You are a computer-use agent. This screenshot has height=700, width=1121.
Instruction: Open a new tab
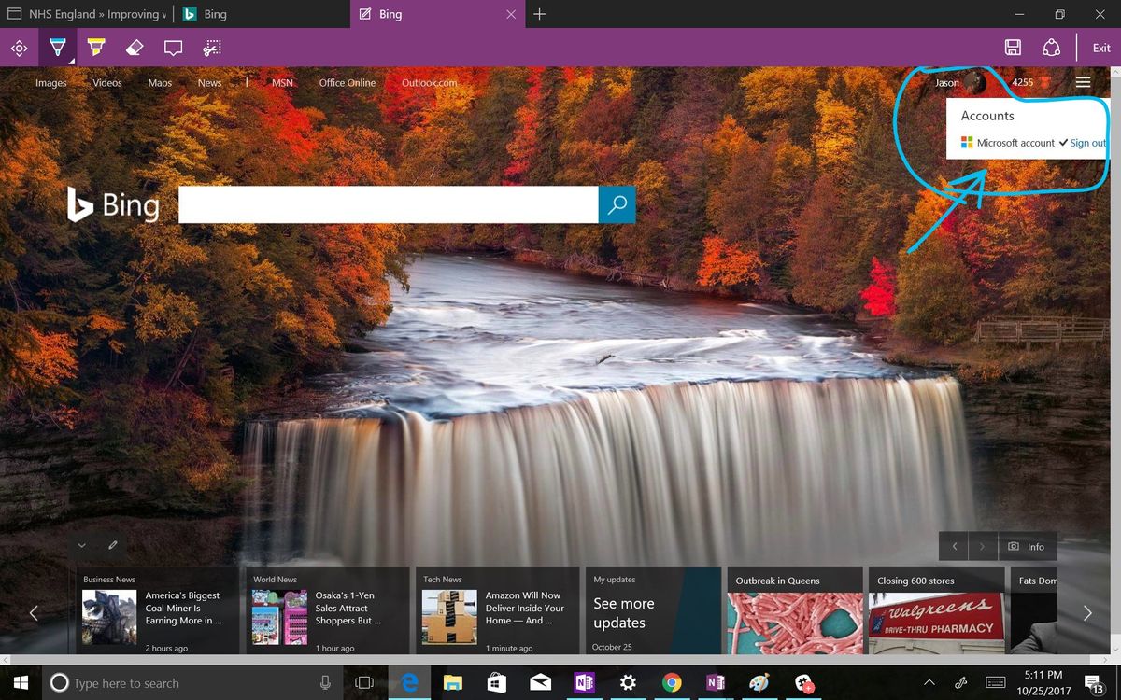pos(540,14)
